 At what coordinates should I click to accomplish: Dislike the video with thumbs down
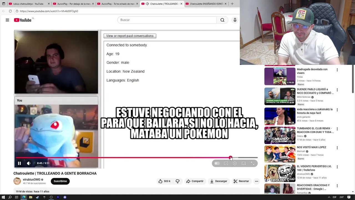(177, 181)
